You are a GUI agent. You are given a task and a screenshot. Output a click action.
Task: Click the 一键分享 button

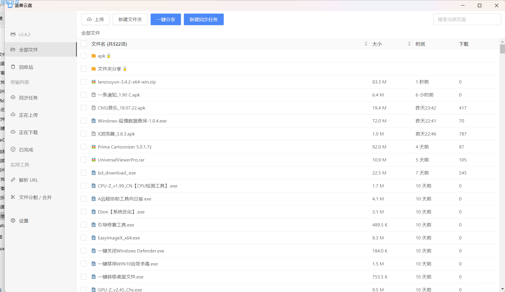click(166, 19)
